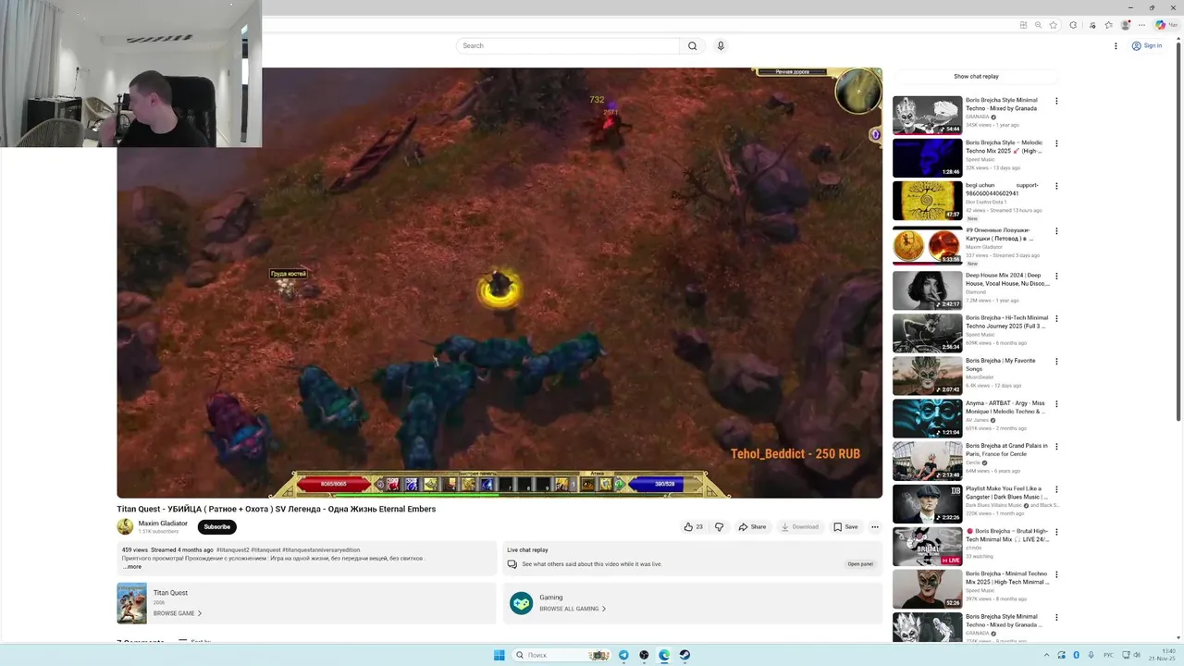Open clock showing 13:40 in taskbar
This screenshot has width=1184, height=666.
coord(1162,655)
